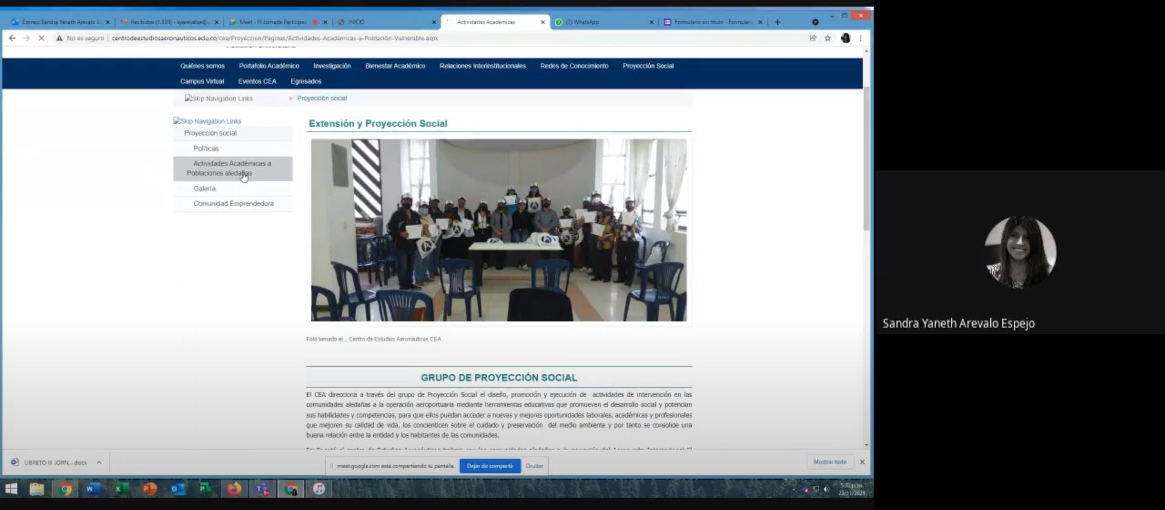
Task: Click the Proyección social breadcrumb link
Action: tap(322, 98)
